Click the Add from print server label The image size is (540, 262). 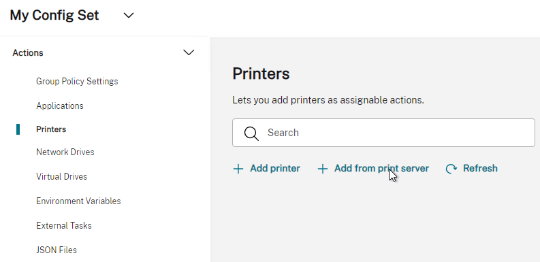coord(381,168)
